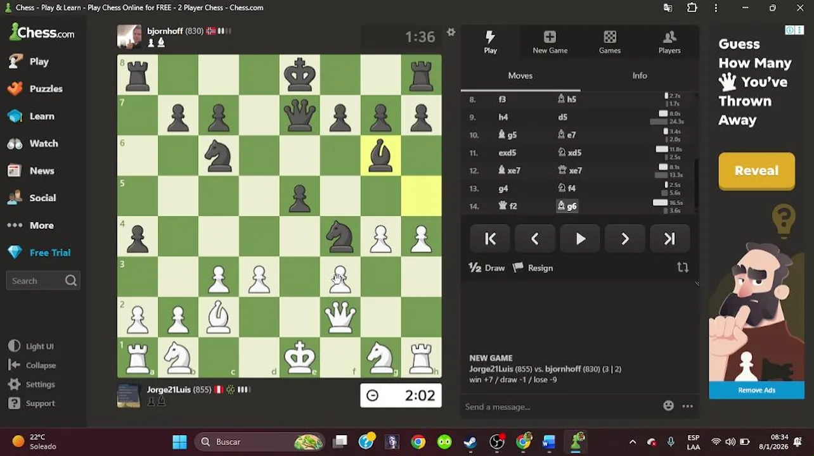
Task: Click opponent bjornhoff's avatar
Action: click(129, 37)
